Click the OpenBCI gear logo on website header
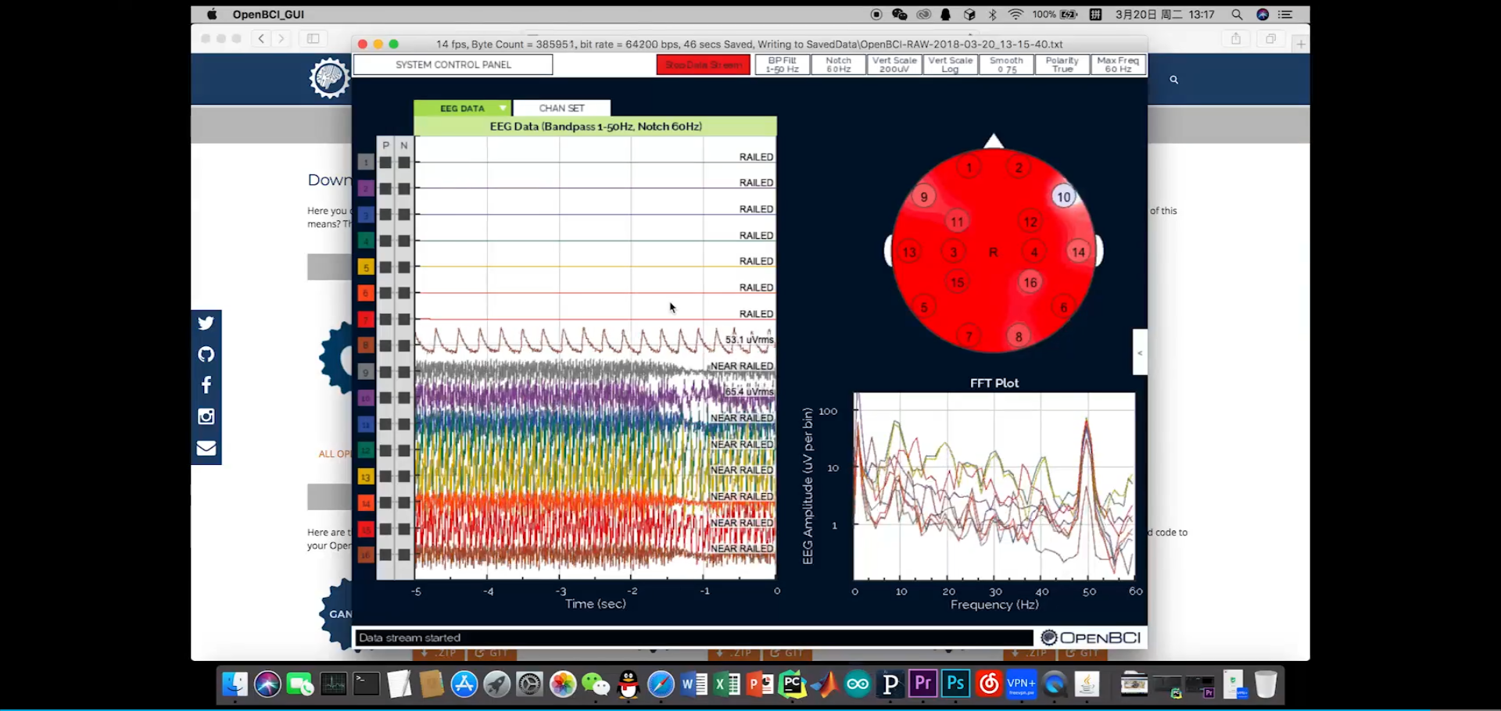The width and height of the screenshot is (1501, 711). 329,78
